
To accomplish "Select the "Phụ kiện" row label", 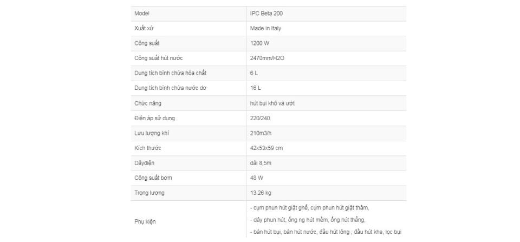I will [145, 221].
